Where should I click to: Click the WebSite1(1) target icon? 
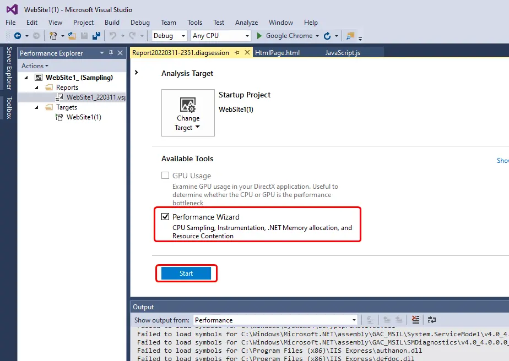(59, 117)
